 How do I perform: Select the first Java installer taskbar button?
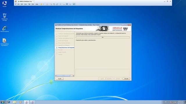pos(26,102)
